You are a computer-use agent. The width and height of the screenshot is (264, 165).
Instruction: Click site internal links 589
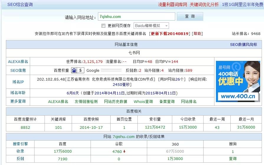189,70
